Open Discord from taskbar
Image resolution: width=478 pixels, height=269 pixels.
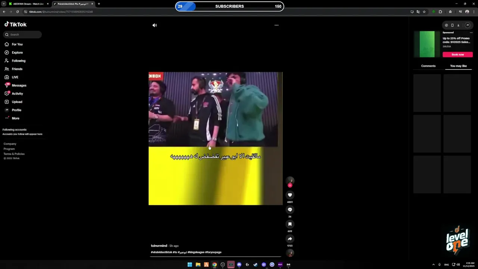click(x=239, y=265)
